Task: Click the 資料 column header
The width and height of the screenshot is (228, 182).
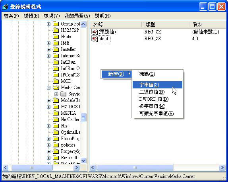Action: [x=208, y=25]
